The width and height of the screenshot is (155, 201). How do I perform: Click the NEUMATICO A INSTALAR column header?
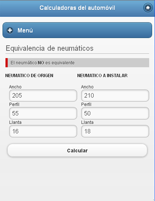(102, 75)
